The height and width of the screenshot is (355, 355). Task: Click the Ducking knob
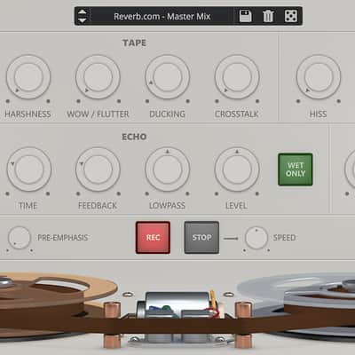tap(168, 77)
